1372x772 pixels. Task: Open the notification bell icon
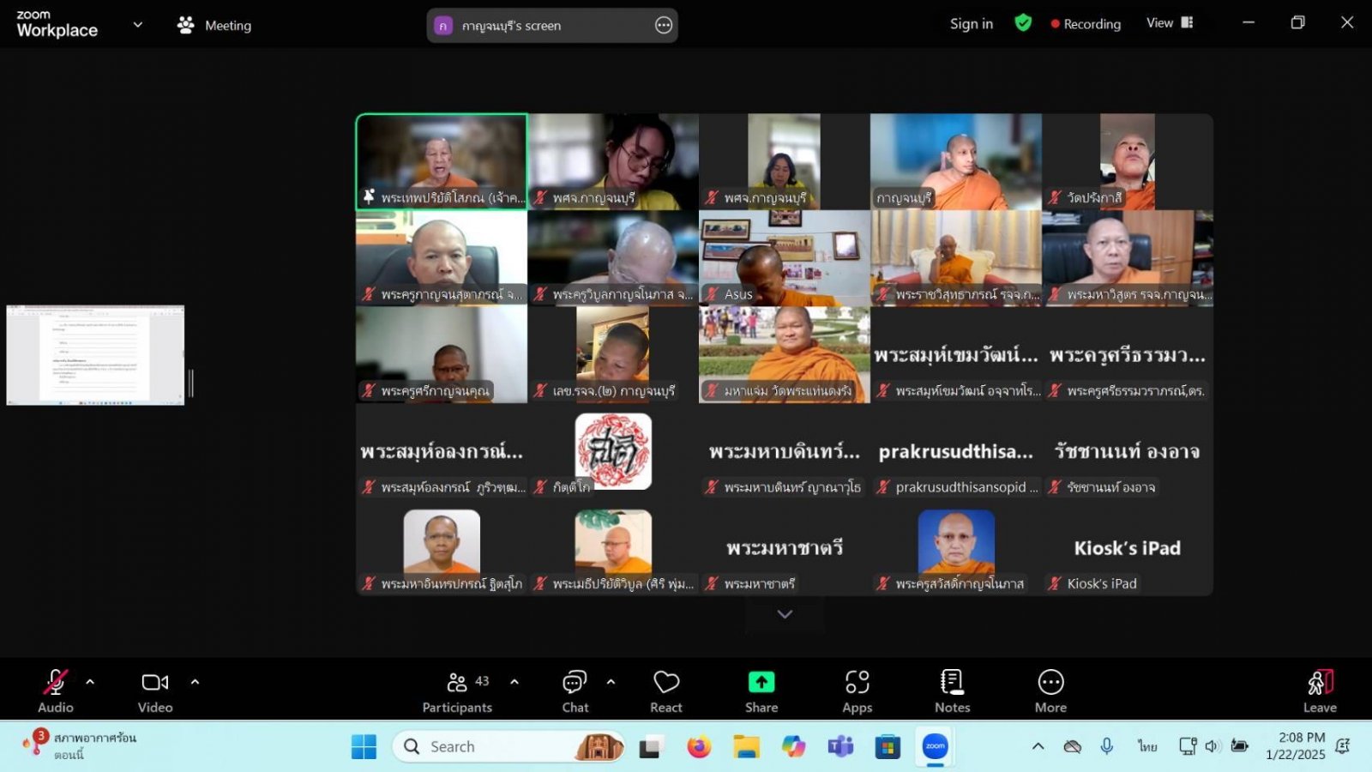(1344, 746)
